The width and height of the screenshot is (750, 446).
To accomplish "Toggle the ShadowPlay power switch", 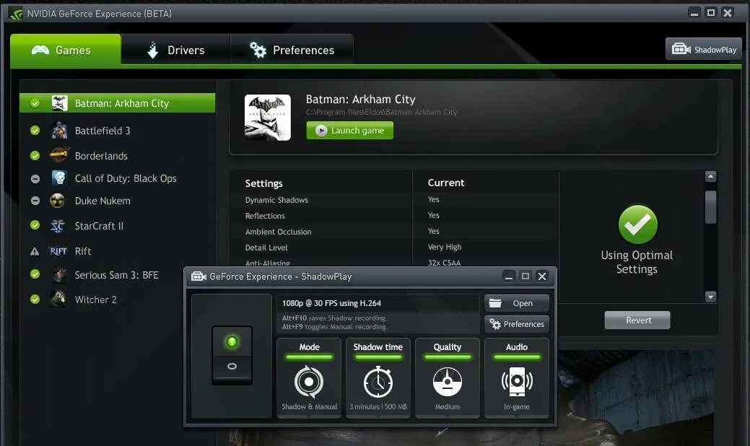I will pyautogui.click(x=232, y=354).
